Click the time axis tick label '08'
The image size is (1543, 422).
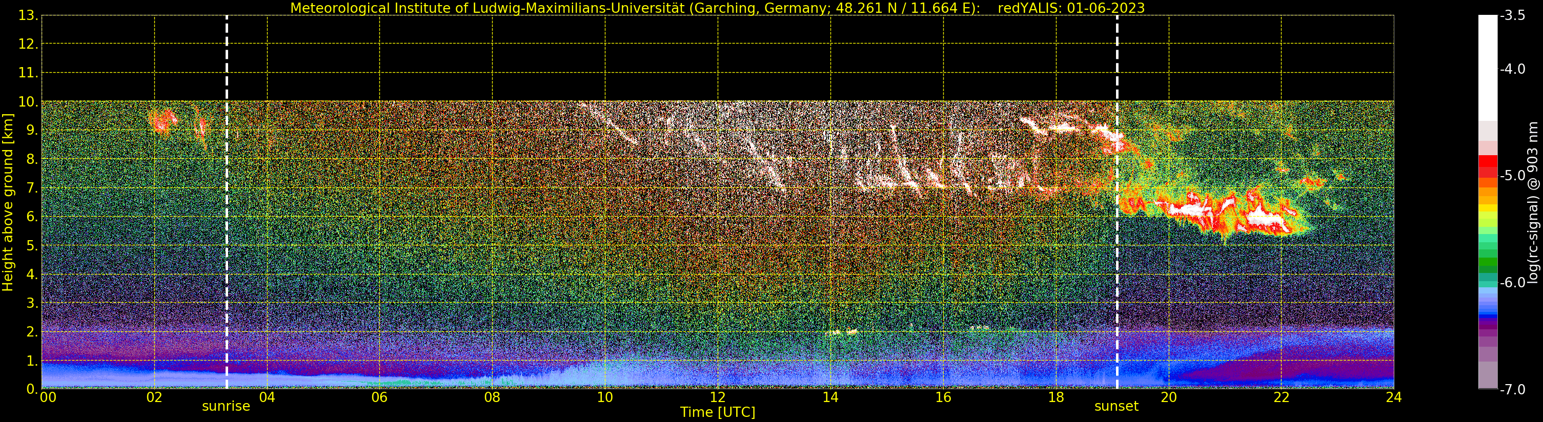(x=492, y=397)
